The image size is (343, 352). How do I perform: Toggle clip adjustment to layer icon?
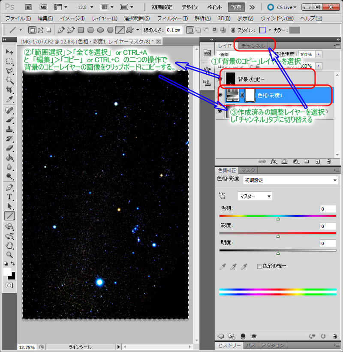(x=243, y=336)
